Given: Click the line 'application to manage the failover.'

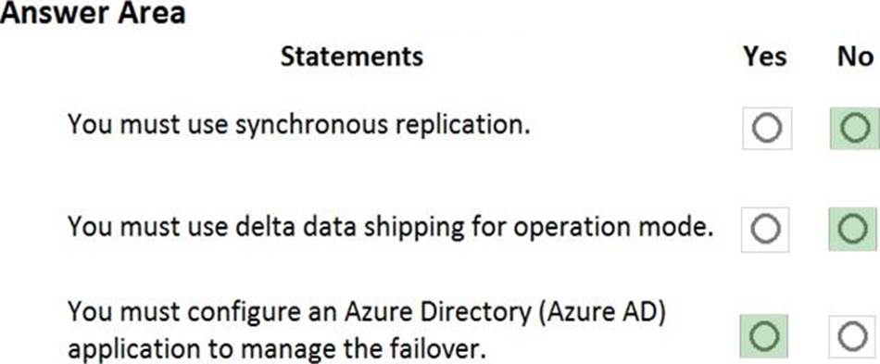Looking at the screenshot, I should [276, 350].
